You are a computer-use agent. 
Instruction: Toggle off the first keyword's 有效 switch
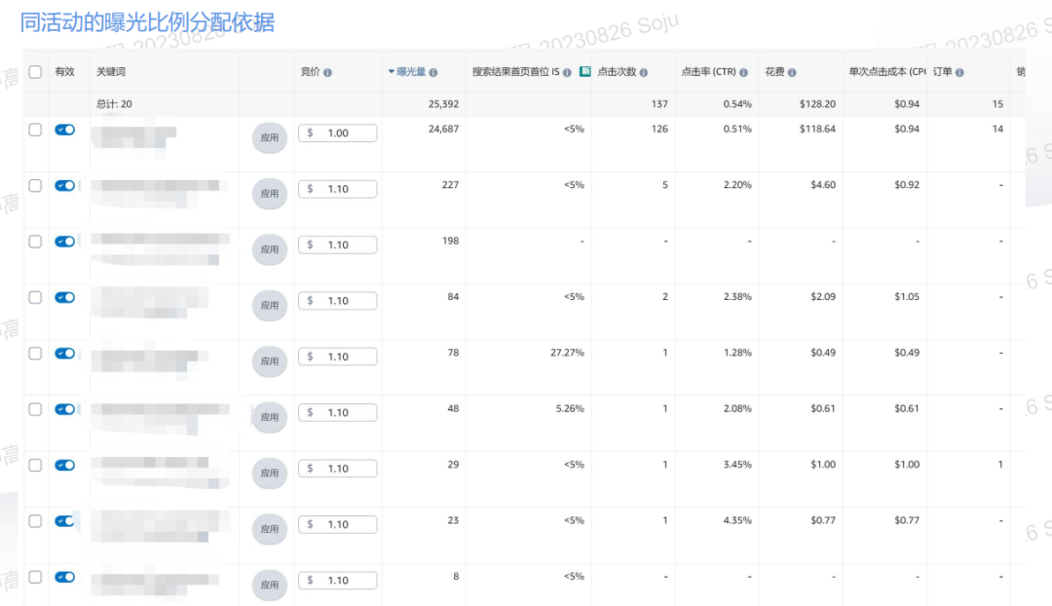coord(64,129)
